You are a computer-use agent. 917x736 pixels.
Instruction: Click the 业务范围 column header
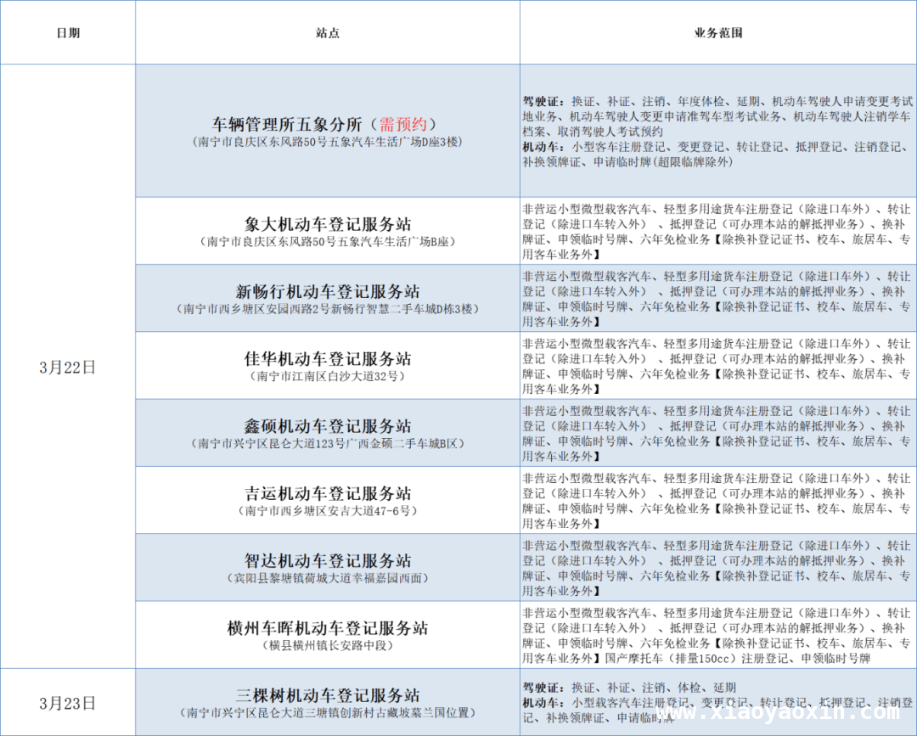(x=718, y=33)
